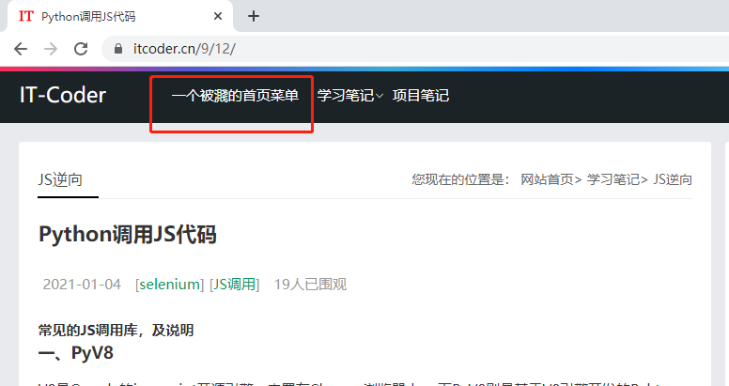
Task: Open the selenium tag link
Action: (170, 284)
